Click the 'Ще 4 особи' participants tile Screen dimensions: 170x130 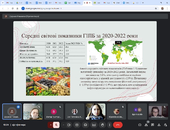137,112
